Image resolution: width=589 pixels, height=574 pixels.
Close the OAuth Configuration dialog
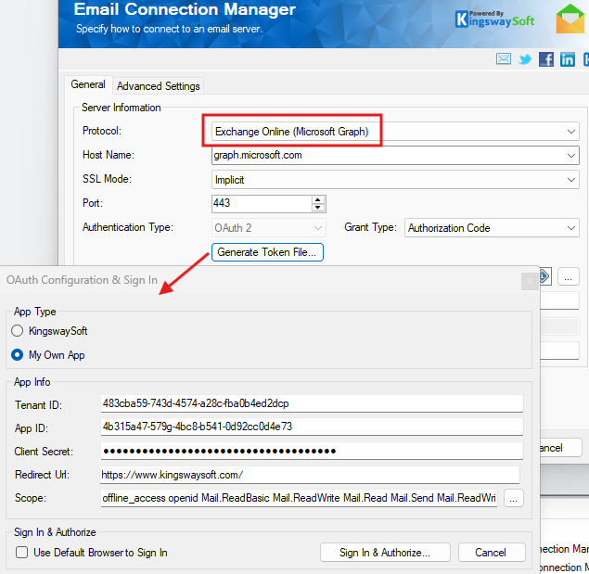coord(530,281)
